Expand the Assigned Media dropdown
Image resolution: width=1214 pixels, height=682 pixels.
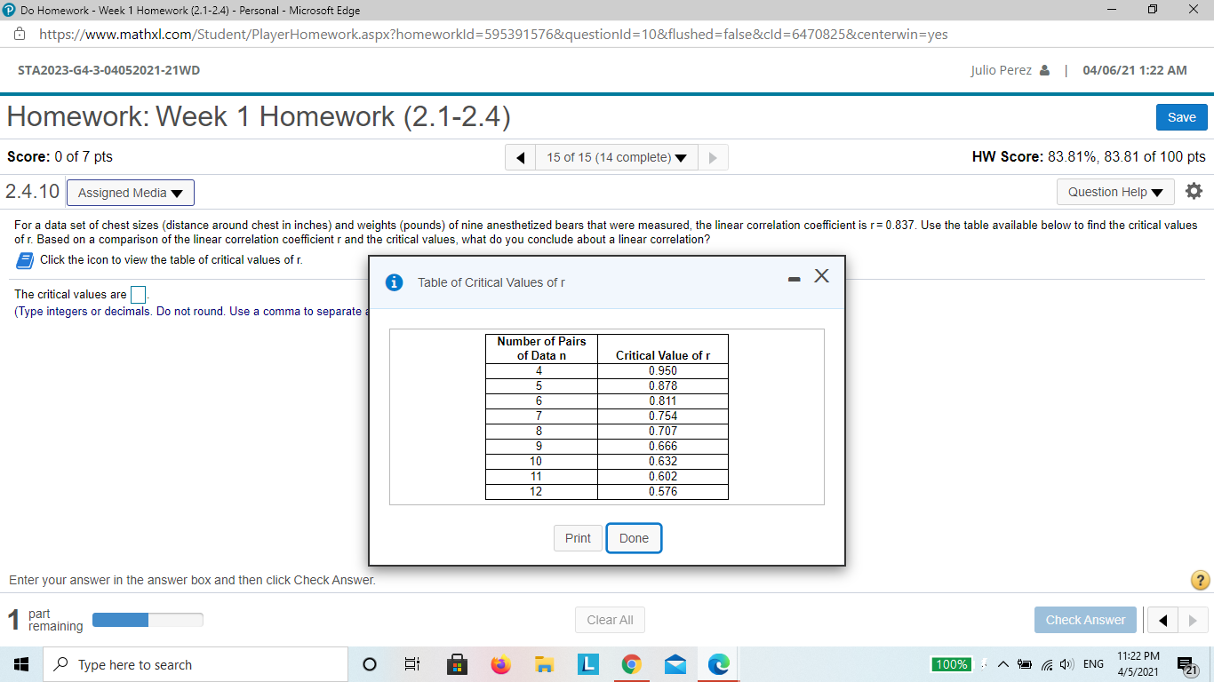click(131, 193)
